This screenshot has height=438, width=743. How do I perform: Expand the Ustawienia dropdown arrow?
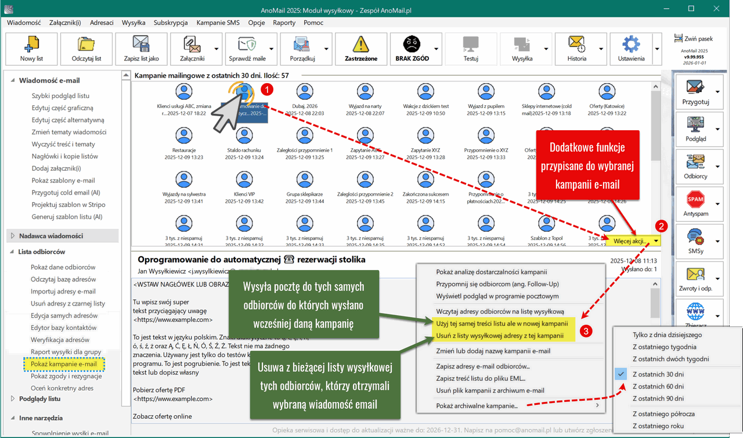tap(657, 49)
